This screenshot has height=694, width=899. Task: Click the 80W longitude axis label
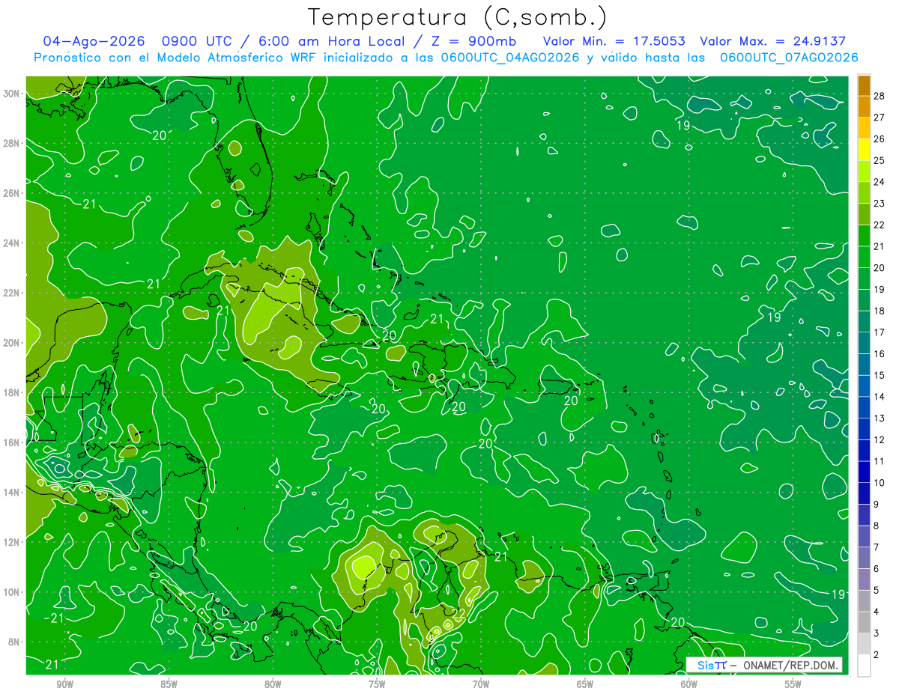click(273, 684)
